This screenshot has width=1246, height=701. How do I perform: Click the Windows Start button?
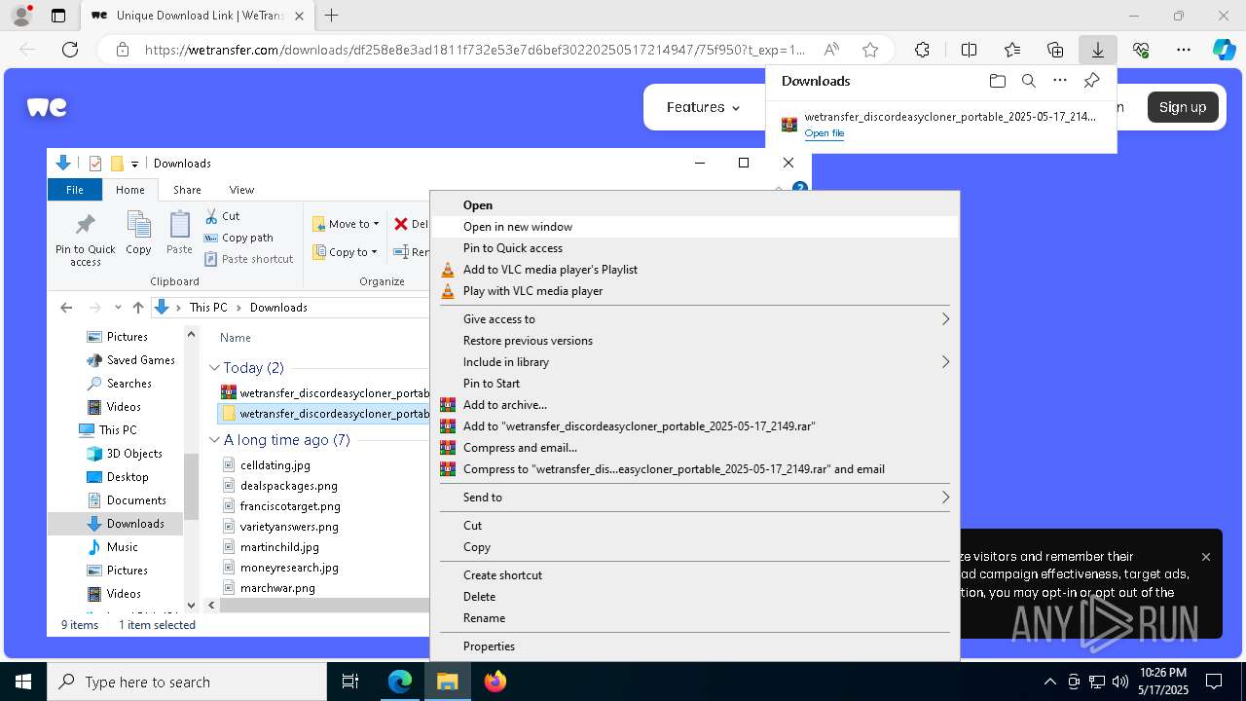coord(23,682)
